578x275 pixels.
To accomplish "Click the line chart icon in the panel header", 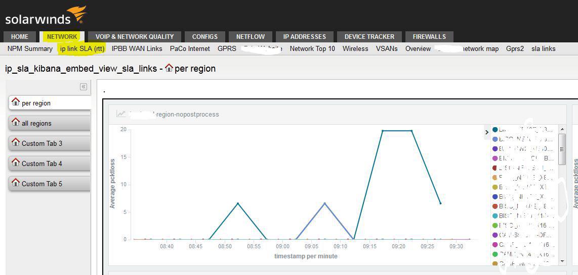I will point(121,114).
